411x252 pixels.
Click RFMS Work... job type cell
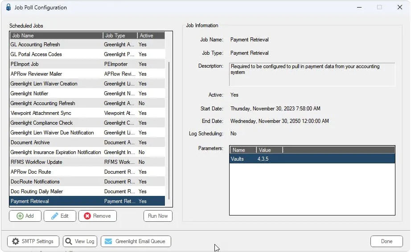[x=119, y=162]
